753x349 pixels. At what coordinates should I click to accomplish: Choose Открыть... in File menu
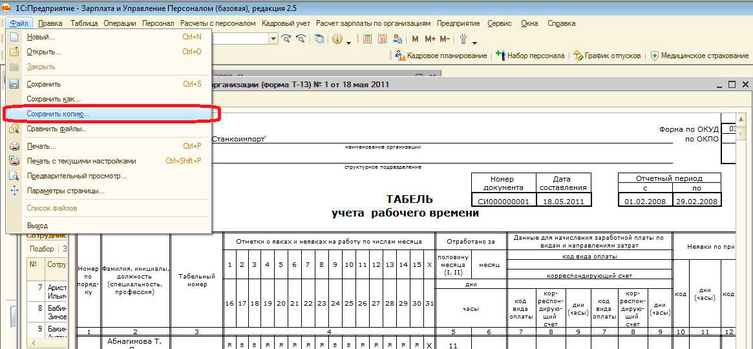point(109,52)
